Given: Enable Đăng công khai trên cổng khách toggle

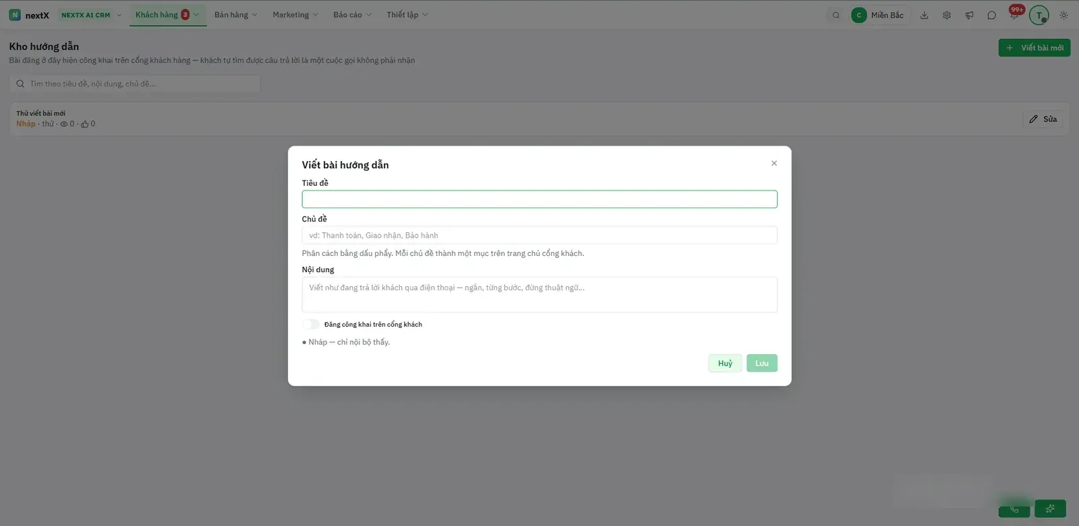Looking at the screenshot, I should click(x=311, y=324).
